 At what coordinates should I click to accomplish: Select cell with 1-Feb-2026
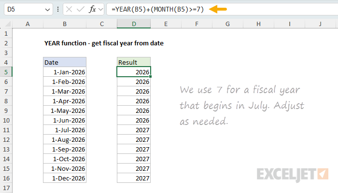65,82
